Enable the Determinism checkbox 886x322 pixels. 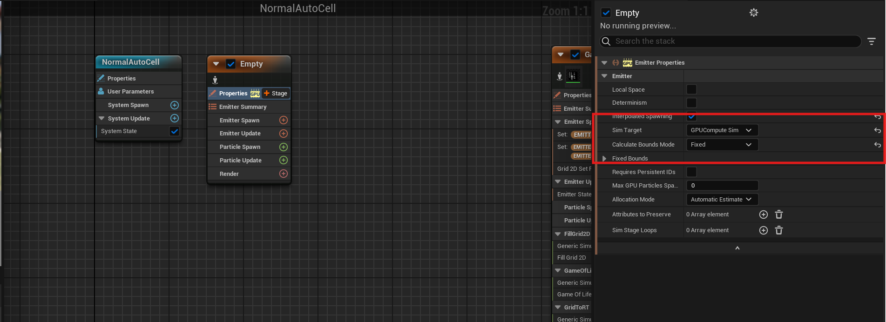click(692, 103)
